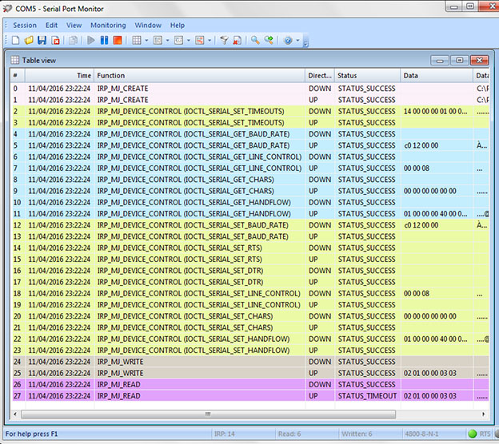Pause monitoring with the Pause icon
The width and height of the screenshot is (499, 444).
pyautogui.click(x=104, y=41)
